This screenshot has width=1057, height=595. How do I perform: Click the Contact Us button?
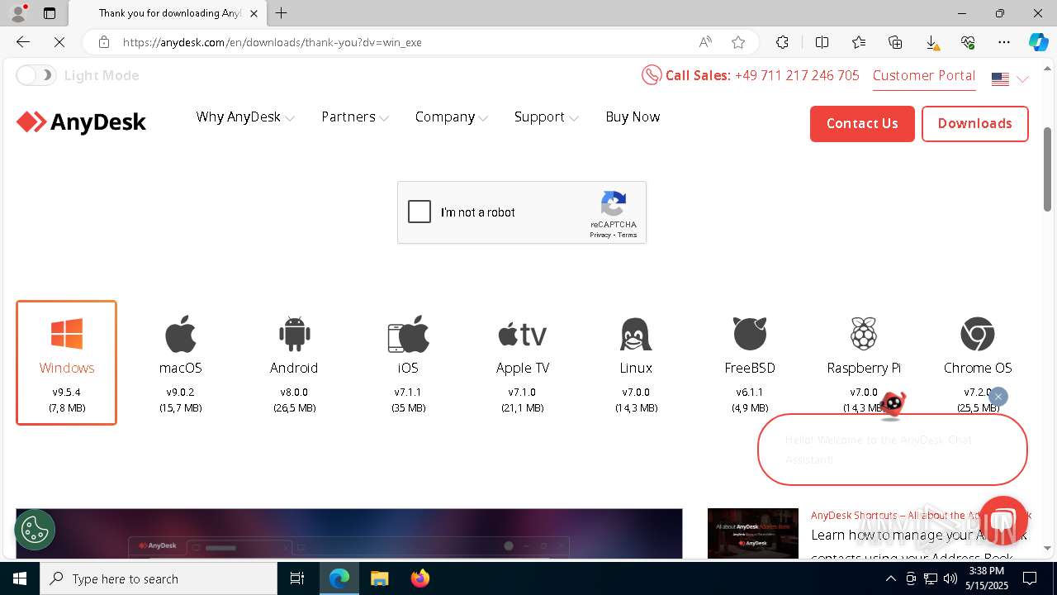point(862,123)
